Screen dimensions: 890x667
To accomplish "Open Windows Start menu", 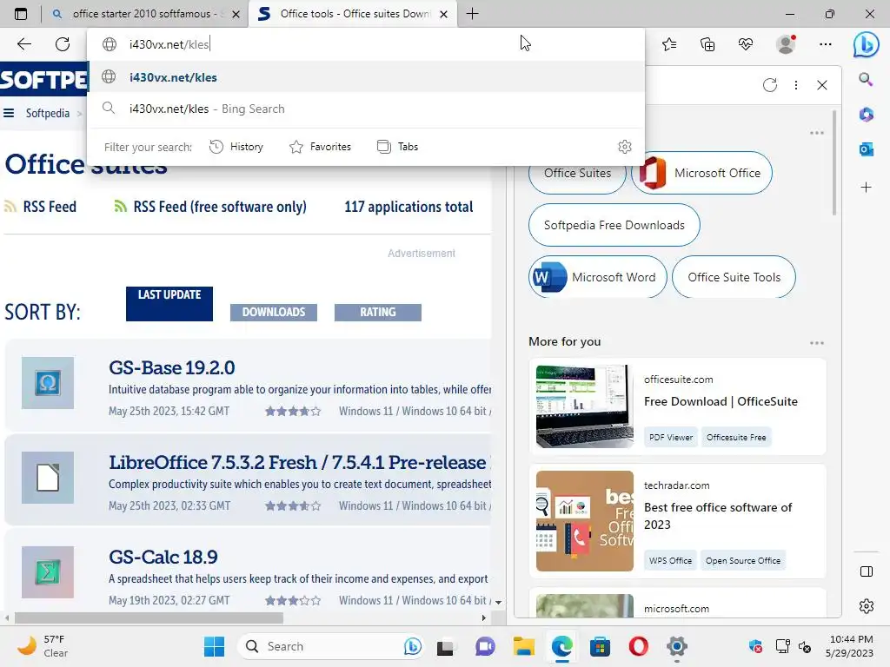I will tap(214, 646).
